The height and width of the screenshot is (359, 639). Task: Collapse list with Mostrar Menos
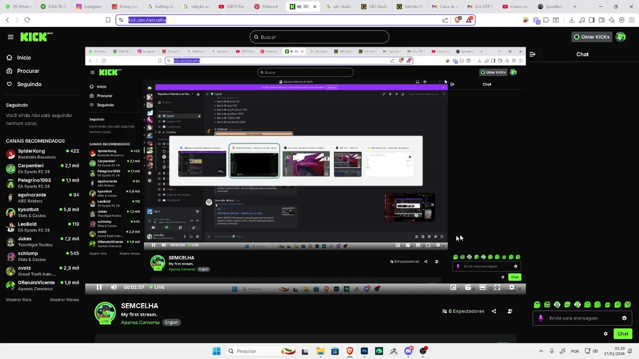tap(64, 300)
